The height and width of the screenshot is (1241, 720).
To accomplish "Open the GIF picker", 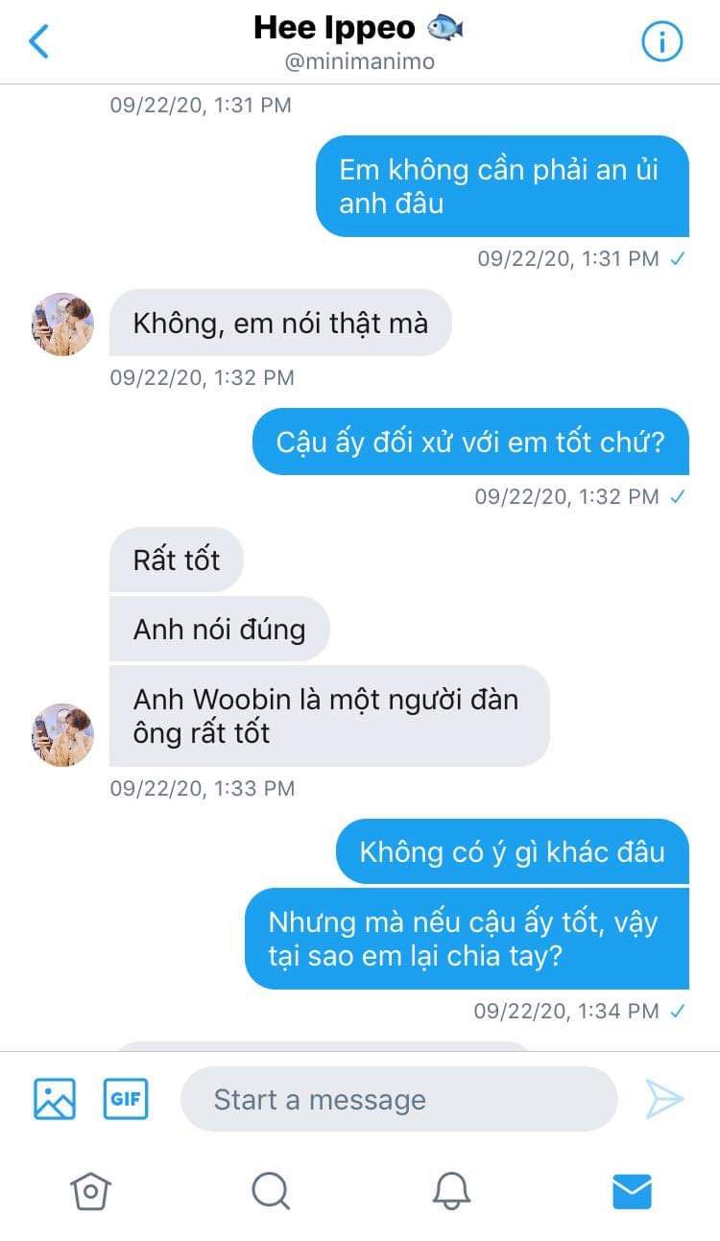I will 126,1099.
